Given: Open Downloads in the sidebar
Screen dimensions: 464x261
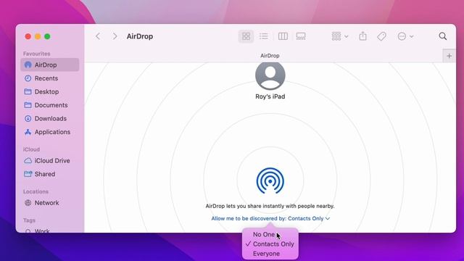Looking at the screenshot, I should (x=50, y=118).
